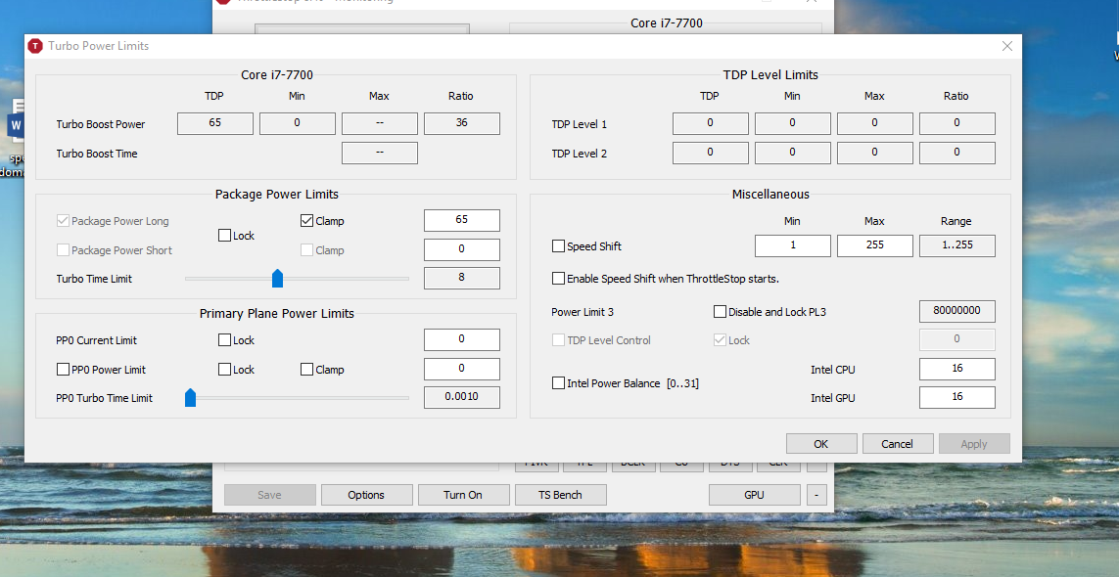Enable the Speed Shift checkbox
The image size is (1119, 577).
558,246
